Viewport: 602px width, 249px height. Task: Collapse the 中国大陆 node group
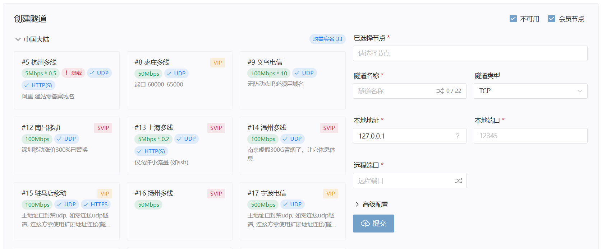(x=18, y=39)
